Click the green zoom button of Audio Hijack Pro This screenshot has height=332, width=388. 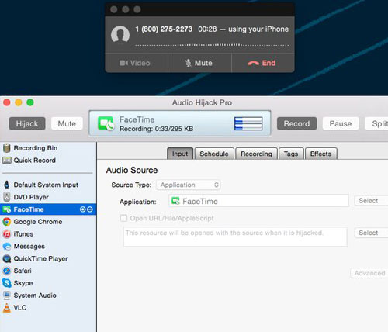tap(30, 102)
